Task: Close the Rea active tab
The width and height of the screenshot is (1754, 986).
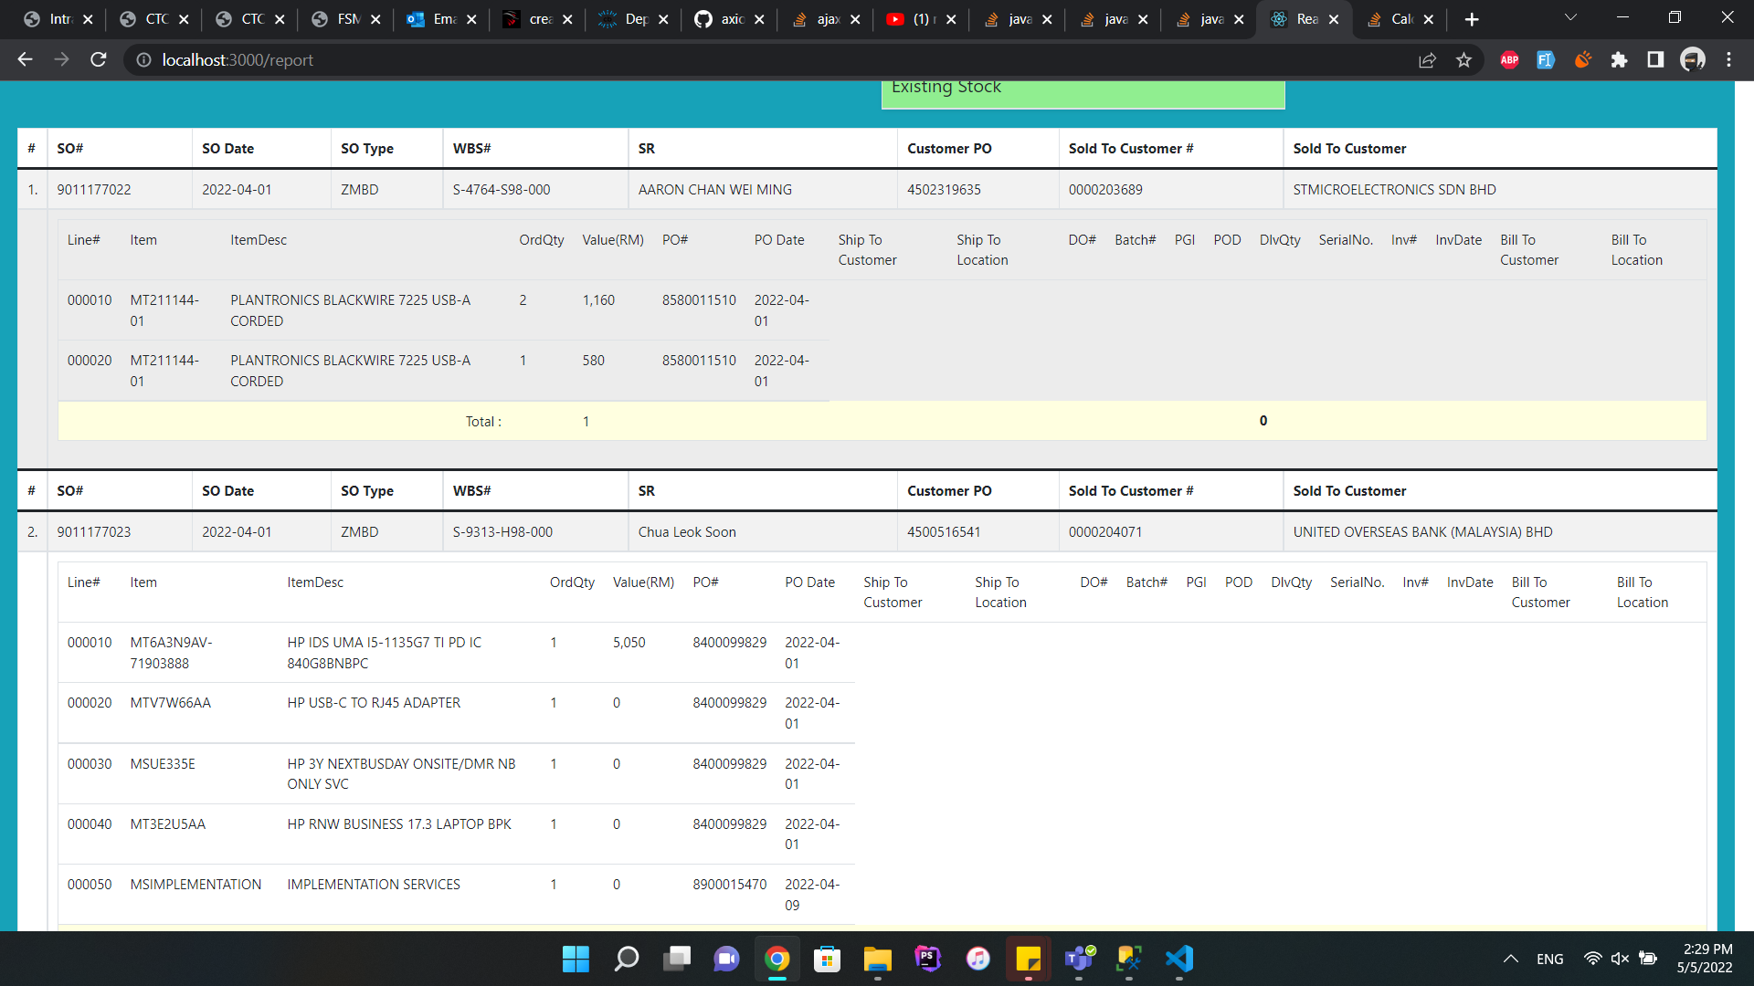Action: pos(1334,19)
